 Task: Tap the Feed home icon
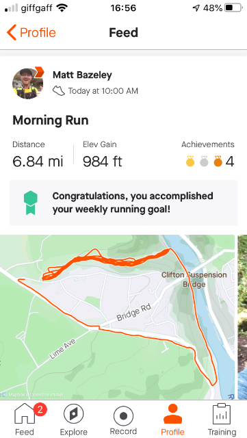(25, 413)
